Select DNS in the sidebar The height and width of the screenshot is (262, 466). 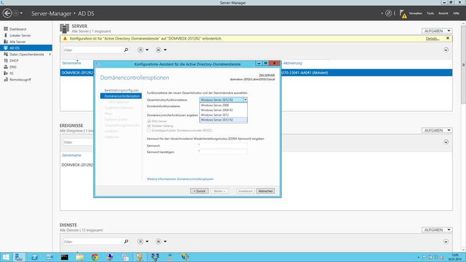(14, 67)
